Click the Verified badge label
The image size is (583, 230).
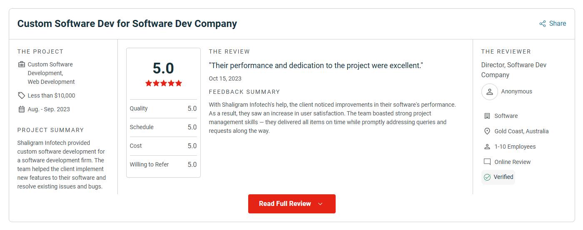[x=503, y=177]
